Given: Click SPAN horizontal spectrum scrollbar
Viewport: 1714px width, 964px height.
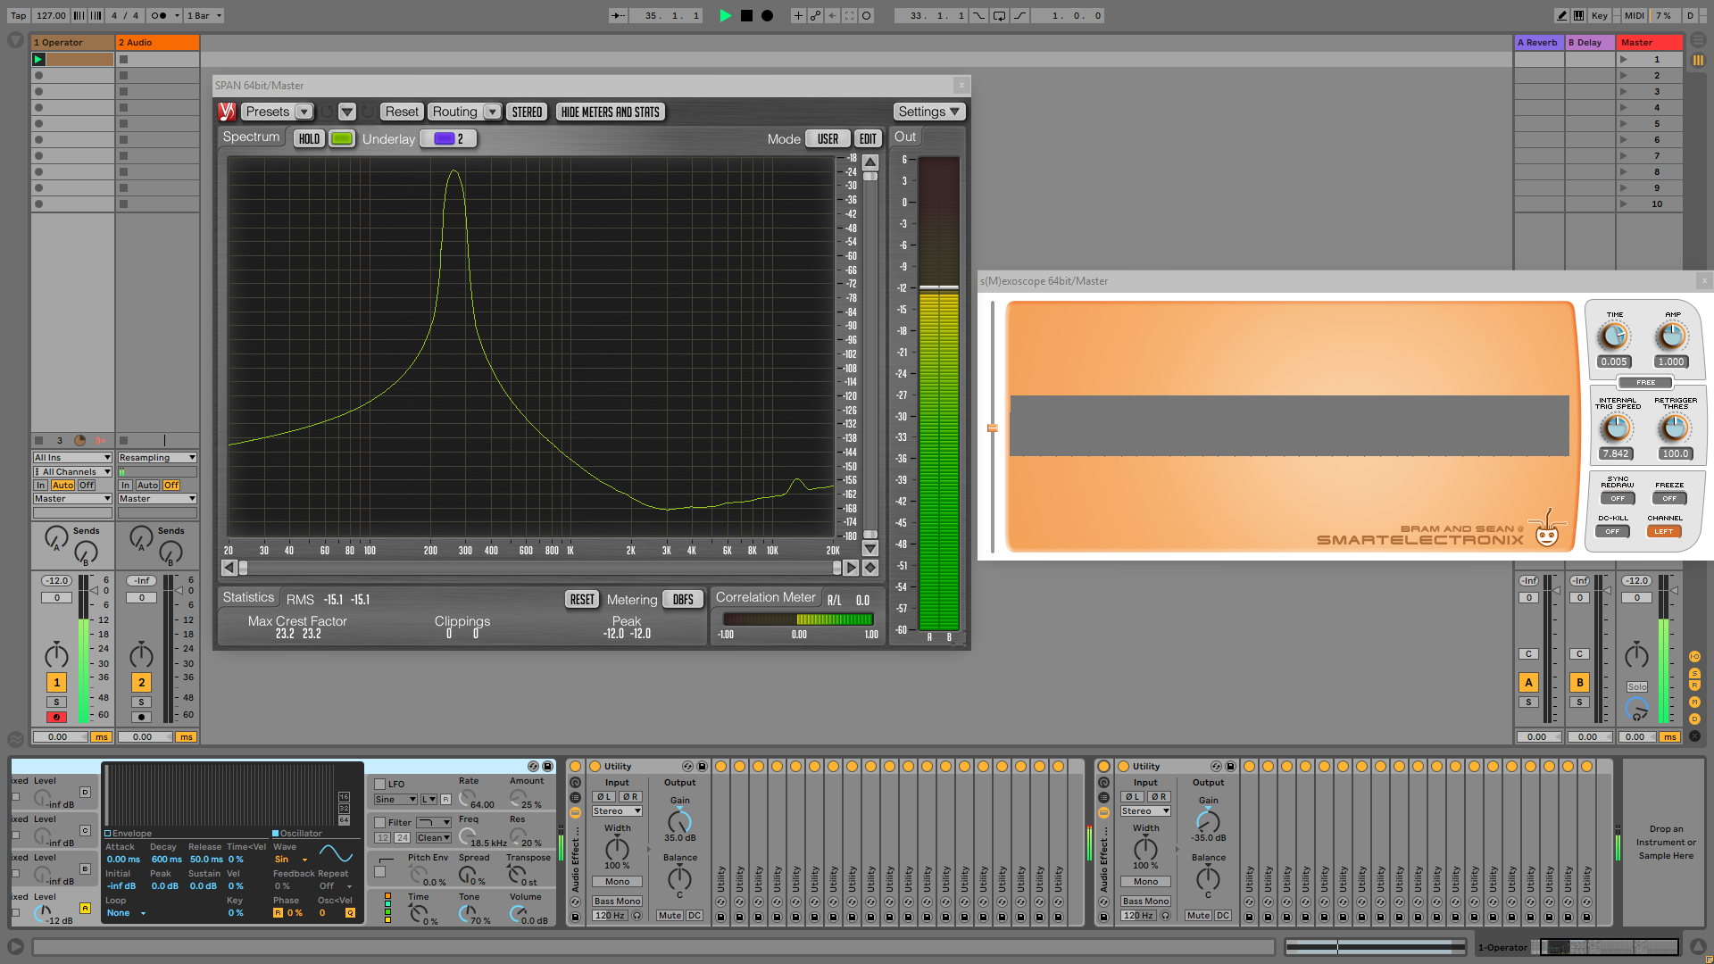Looking at the screenshot, I should (539, 568).
